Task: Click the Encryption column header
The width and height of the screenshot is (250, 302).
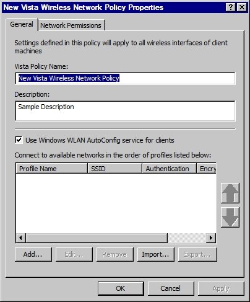Action: (x=206, y=169)
